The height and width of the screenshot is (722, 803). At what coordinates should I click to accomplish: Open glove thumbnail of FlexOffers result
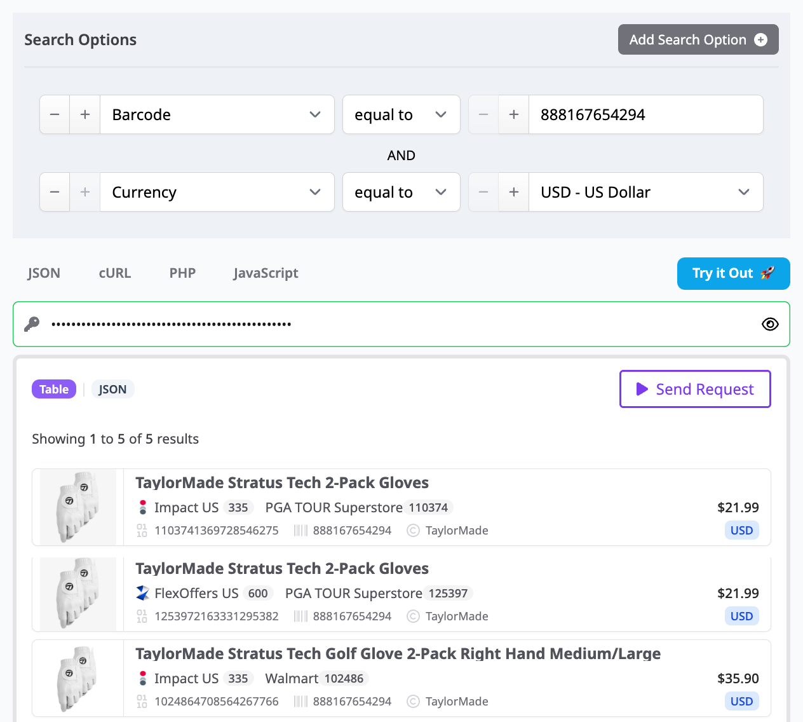(78, 594)
